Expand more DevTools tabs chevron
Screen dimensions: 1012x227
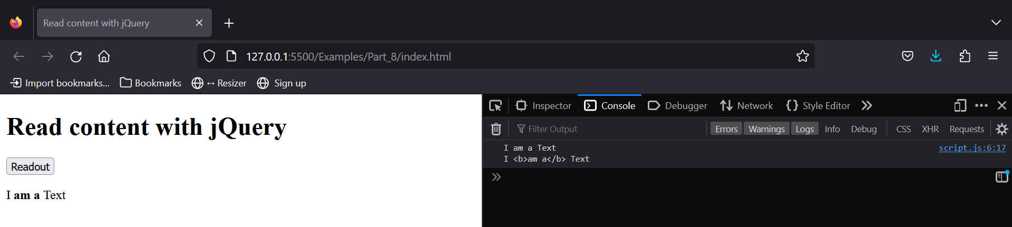[867, 106]
